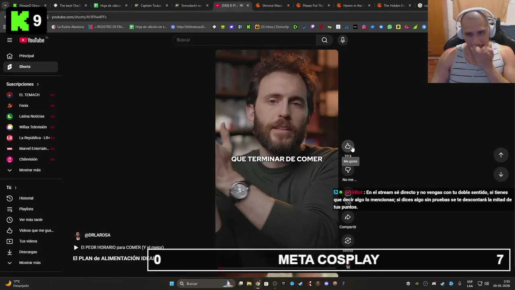
Task: Open the weather widget showing 17°C
Action: [x=16, y=284]
